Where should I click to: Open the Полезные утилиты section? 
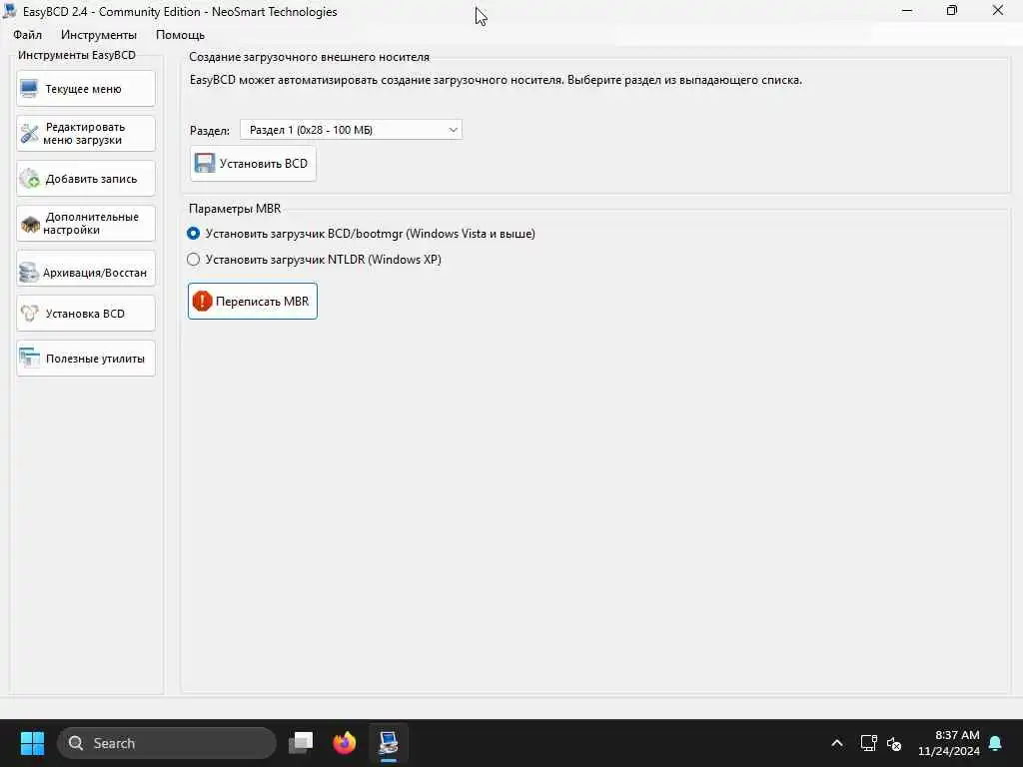point(86,359)
